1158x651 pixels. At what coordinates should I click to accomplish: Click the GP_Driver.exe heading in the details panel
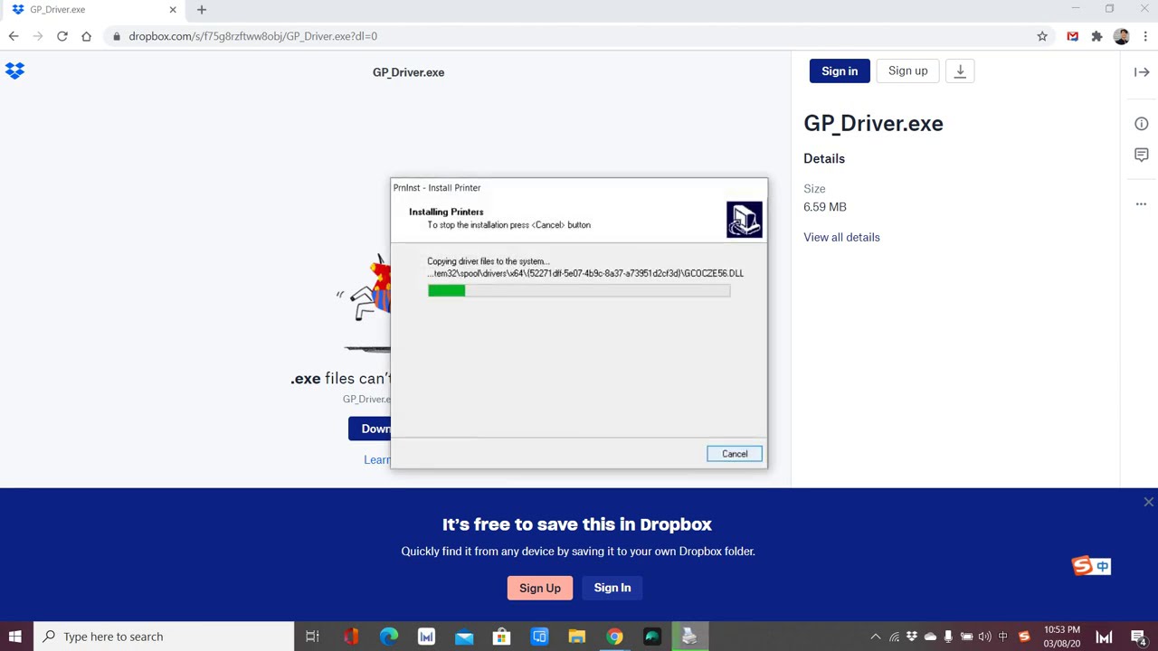pyautogui.click(x=873, y=123)
